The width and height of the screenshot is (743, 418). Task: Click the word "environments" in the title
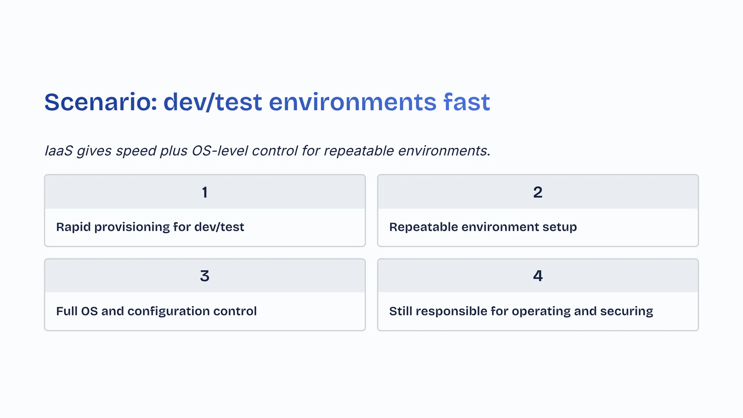click(x=353, y=102)
